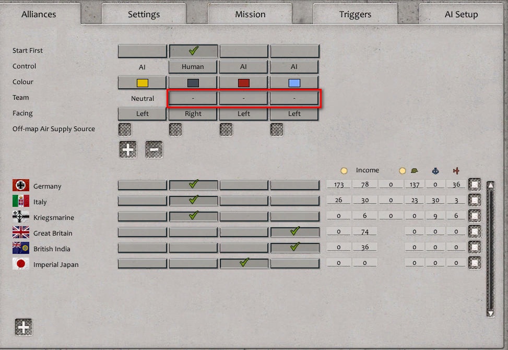Edit Kriegsmarine naval value 9
This screenshot has height=350, width=508.
(x=435, y=216)
